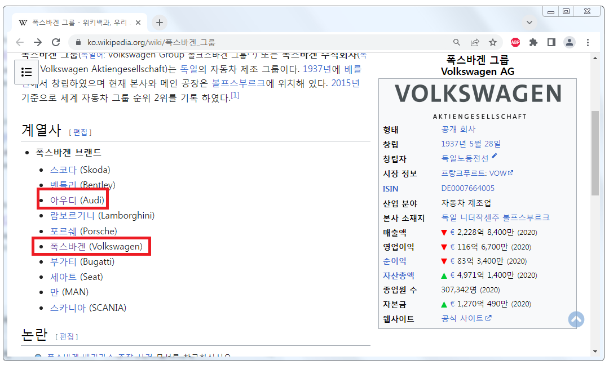This screenshot has width=609, height=365.
Task: Open the DE0007664005 link
Action: click(x=467, y=189)
